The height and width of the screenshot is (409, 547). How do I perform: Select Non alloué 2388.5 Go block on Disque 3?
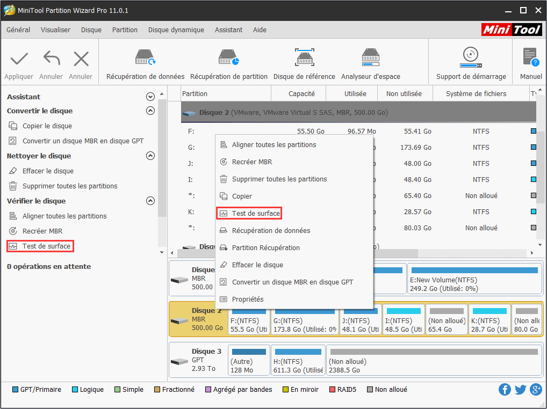coord(434,360)
